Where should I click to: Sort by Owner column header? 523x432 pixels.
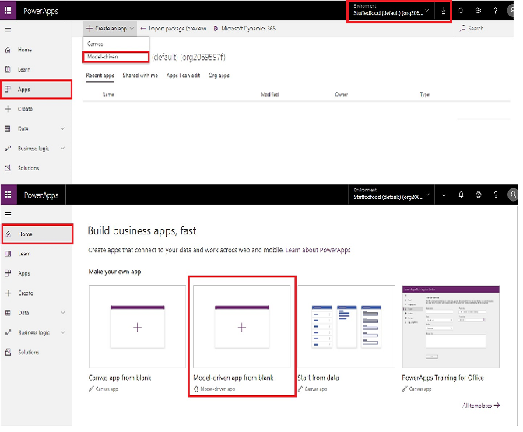pos(342,95)
